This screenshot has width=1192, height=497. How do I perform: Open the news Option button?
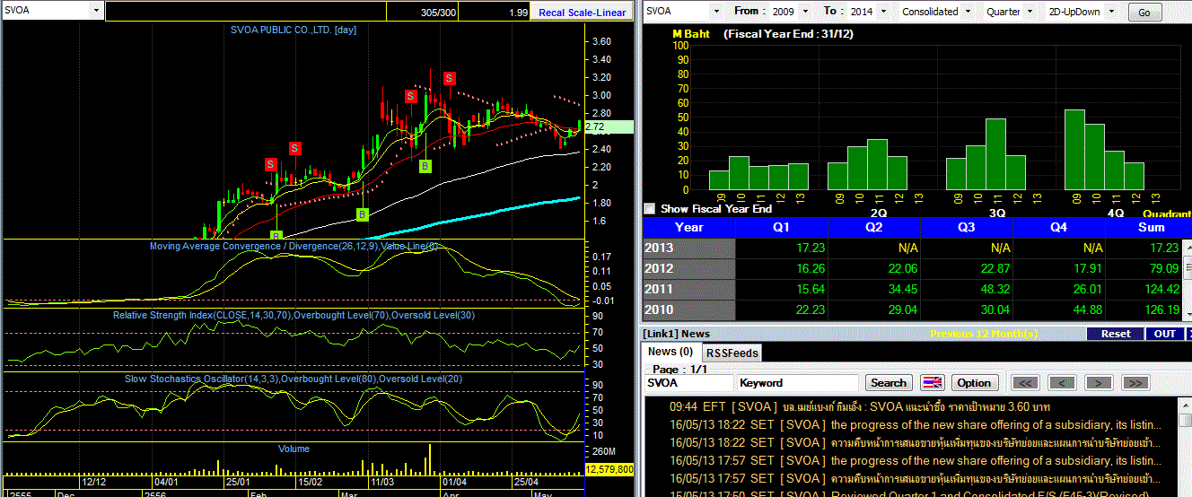(x=974, y=383)
